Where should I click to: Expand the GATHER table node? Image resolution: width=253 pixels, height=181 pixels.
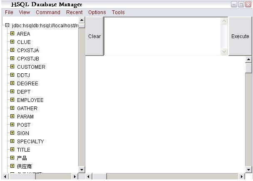(x=12, y=108)
